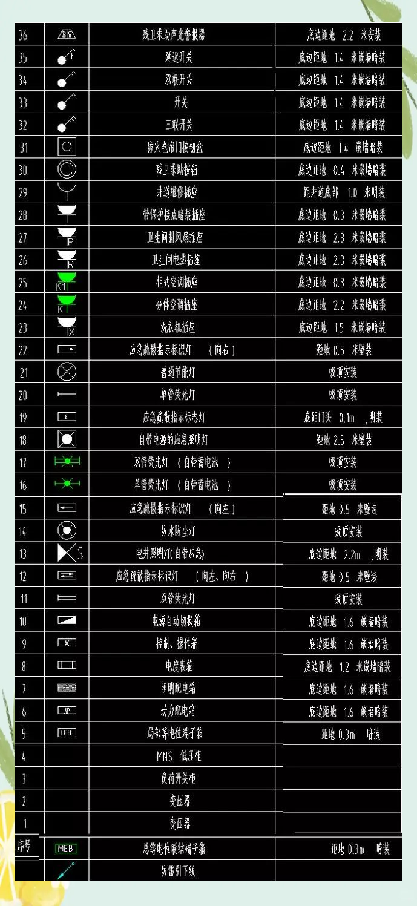Click row number 36 in the index column

(x=23, y=35)
